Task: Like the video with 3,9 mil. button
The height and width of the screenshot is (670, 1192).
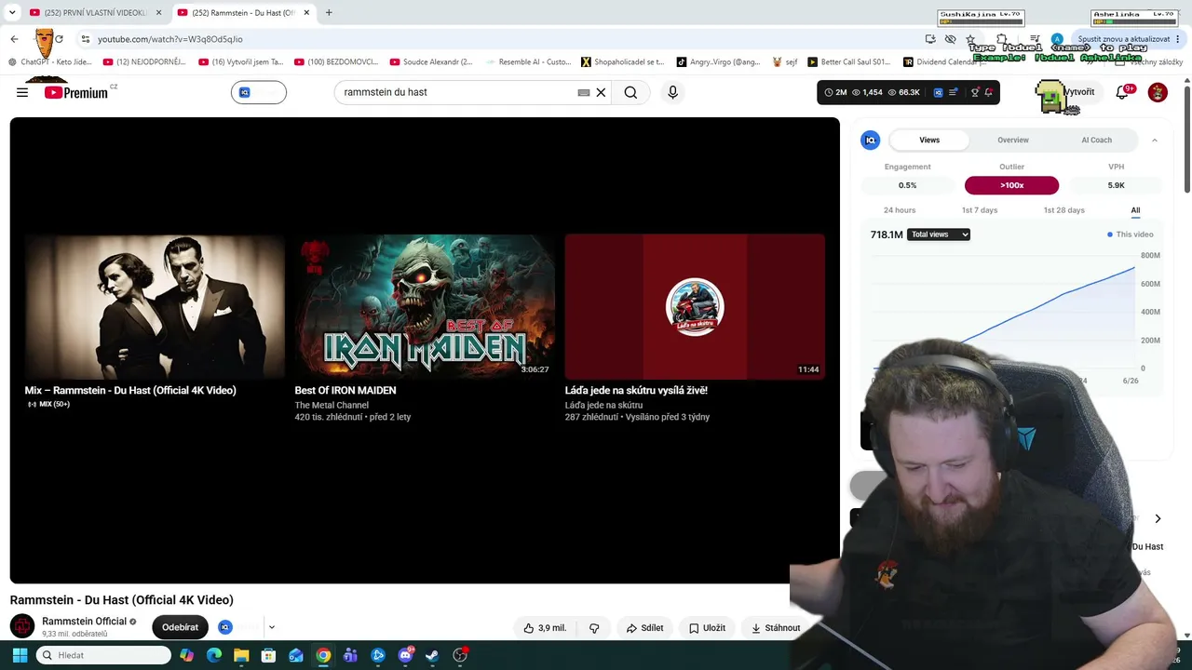Action: pyautogui.click(x=546, y=628)
